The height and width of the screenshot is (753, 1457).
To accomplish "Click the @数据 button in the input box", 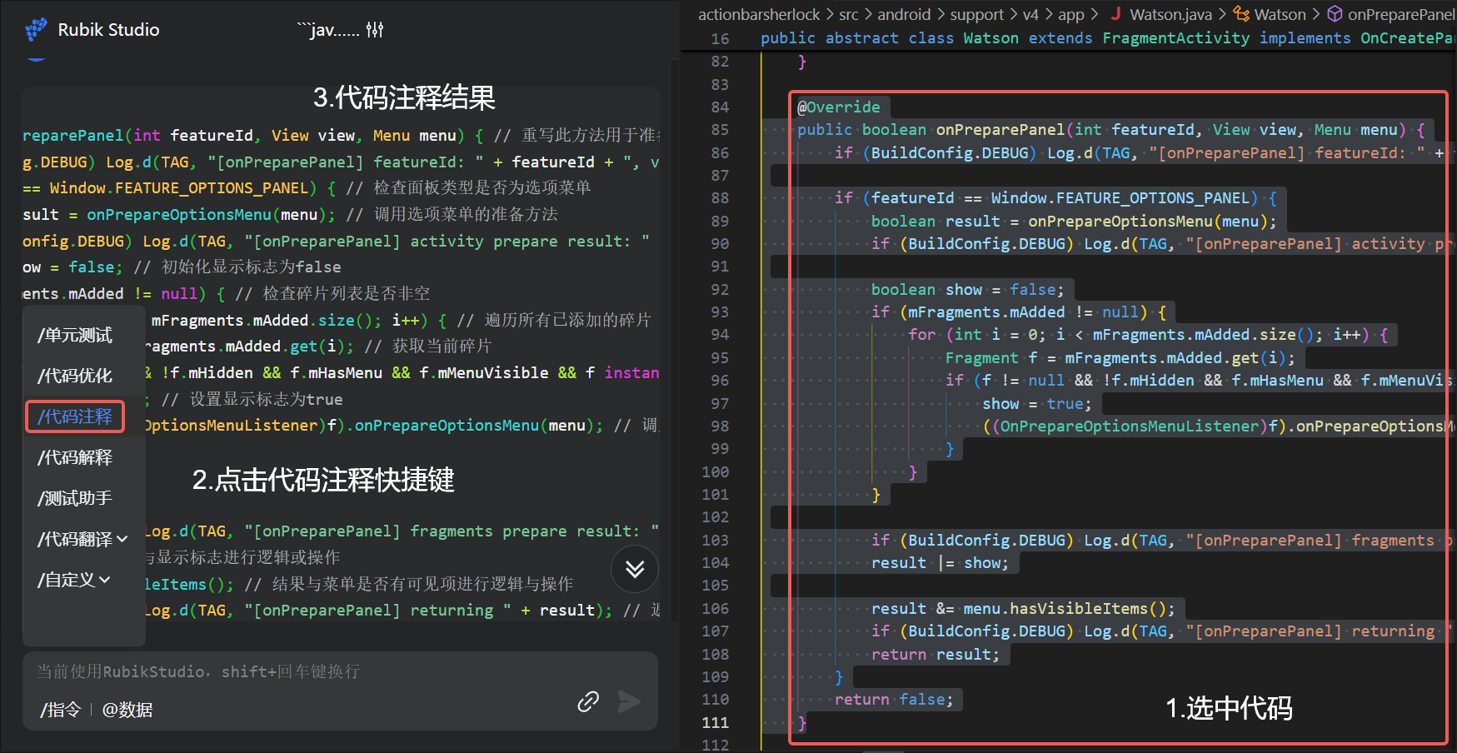I will (127, 710).
